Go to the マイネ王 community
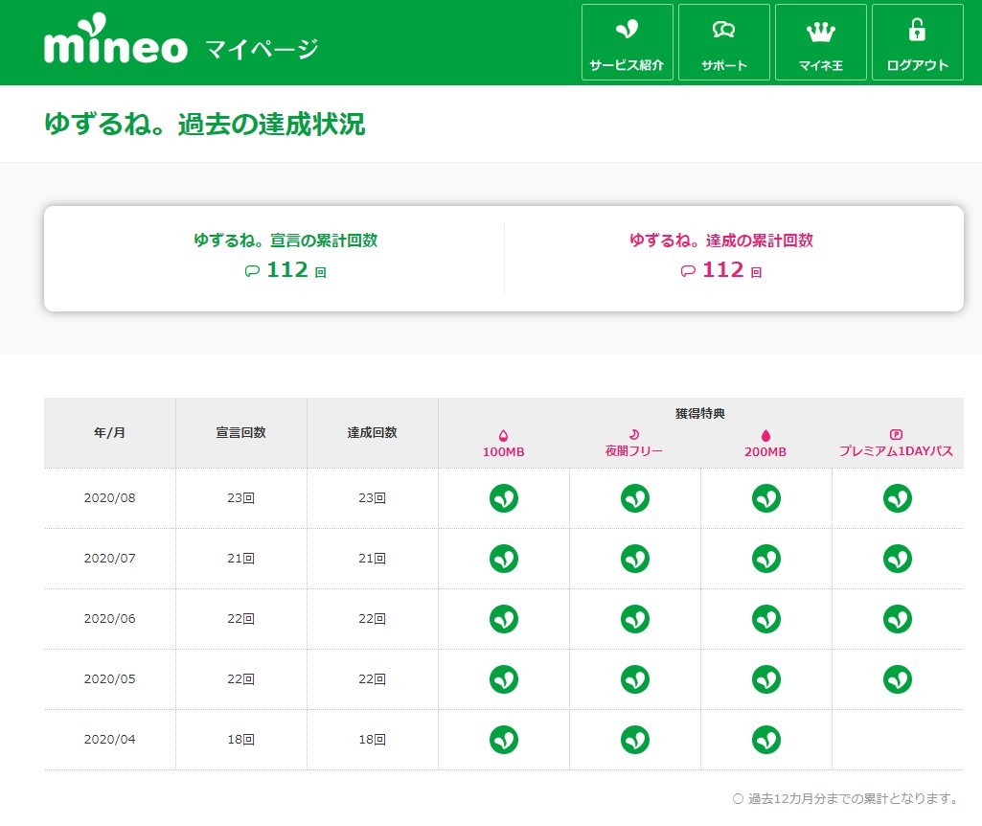This screenshot has height=826, width=982. pyautogui.click(x=820, y=42)
